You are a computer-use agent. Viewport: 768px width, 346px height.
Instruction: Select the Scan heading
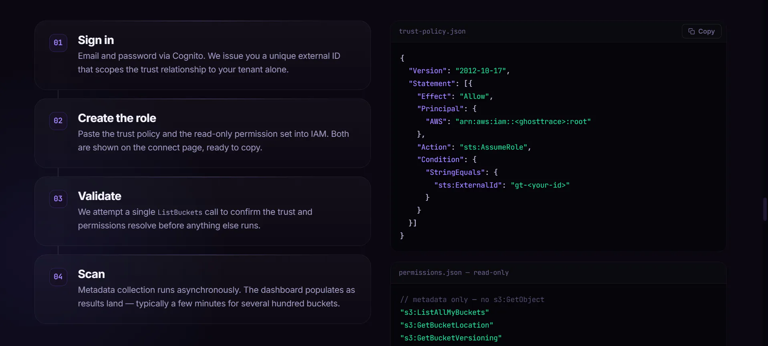point(91,274)
